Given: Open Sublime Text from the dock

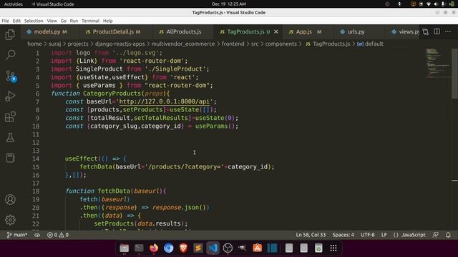Looking at the screenshot, I should tap(198, 248).
